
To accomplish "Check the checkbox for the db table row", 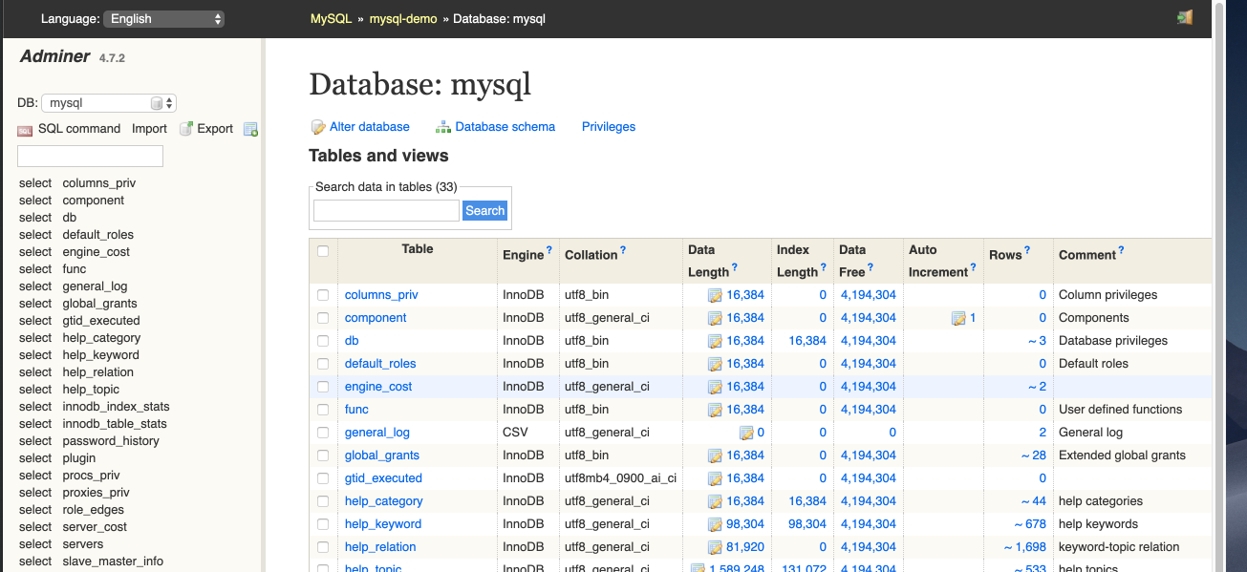I will point(323,340).
